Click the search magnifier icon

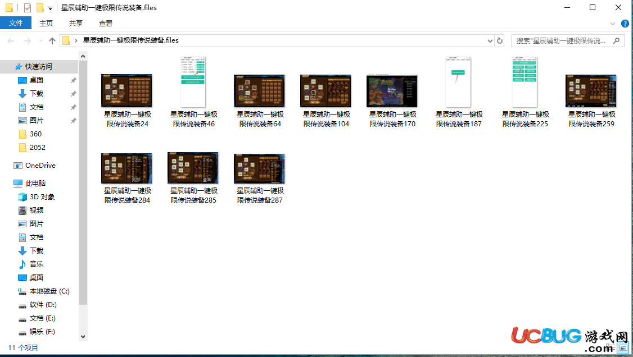[617, 41]
